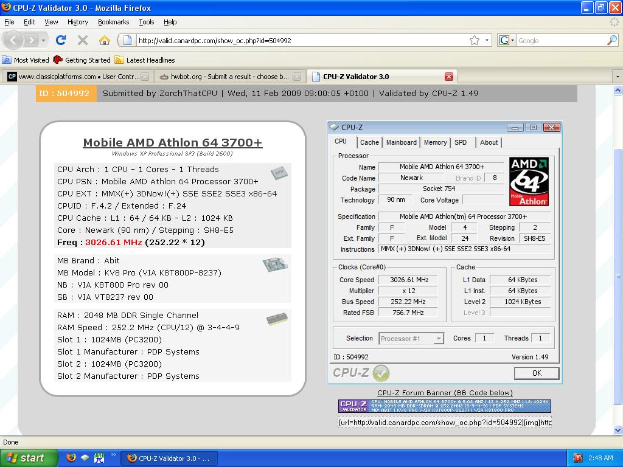
Task: Open the File menu
Action: [x=9, y=22]
